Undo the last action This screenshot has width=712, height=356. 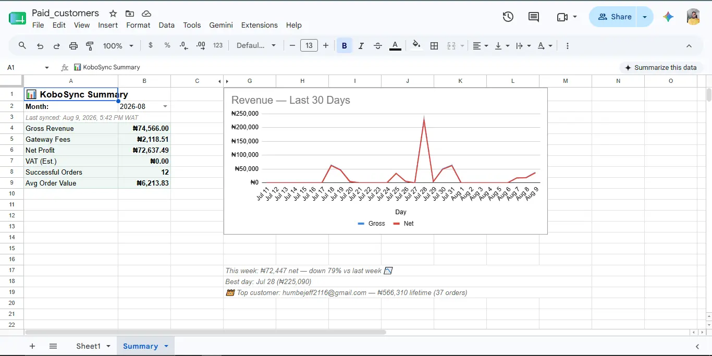40,46
